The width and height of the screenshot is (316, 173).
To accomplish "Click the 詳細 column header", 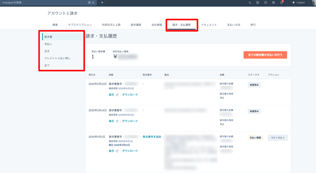I will (111, 75).
